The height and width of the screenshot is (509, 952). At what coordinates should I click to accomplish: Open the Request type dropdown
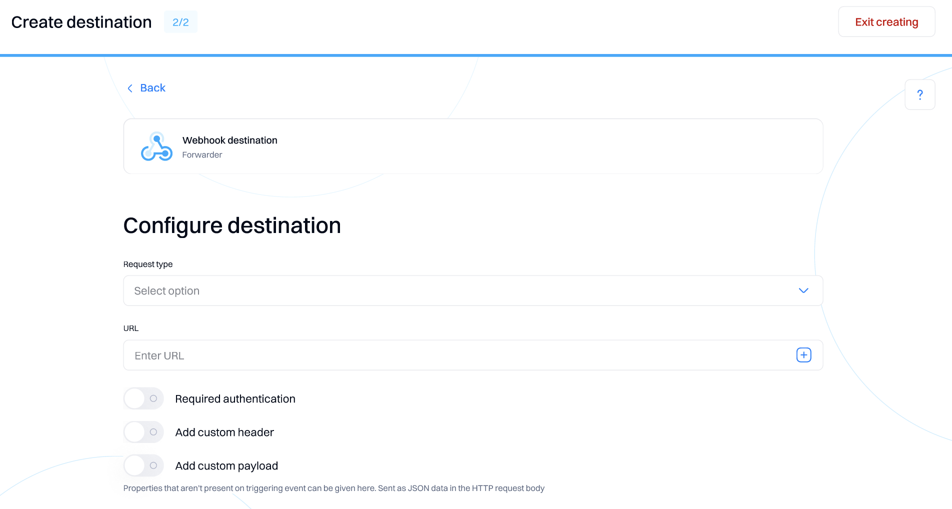(x=473, y=290)
